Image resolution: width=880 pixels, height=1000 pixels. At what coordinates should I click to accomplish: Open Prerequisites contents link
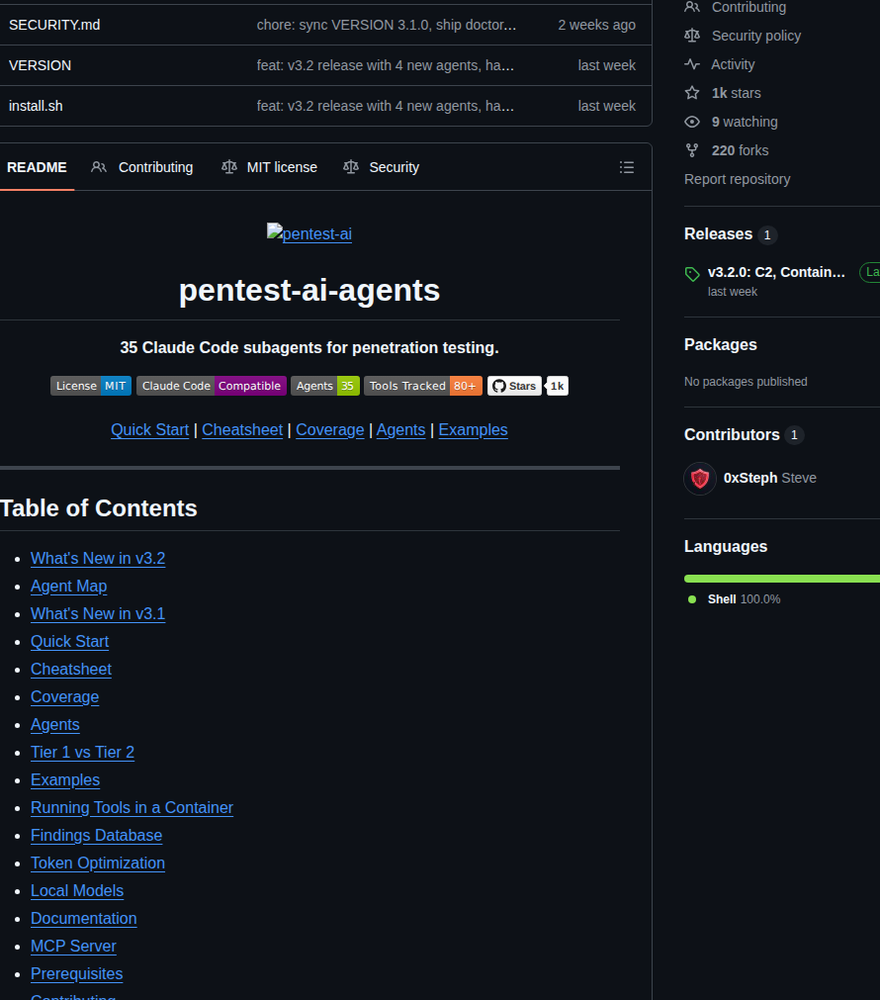(x=76, y=974)
